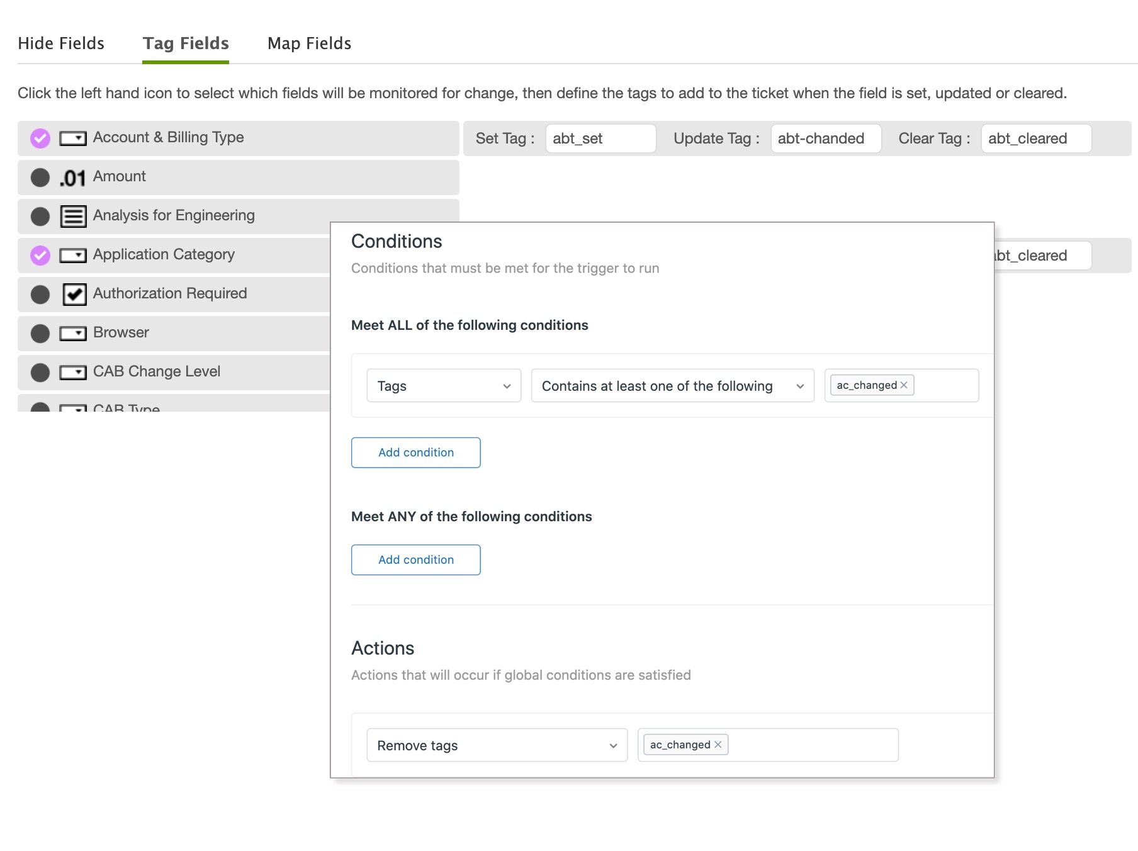This screenshot has width=1138, height=851.
Task: Open the 'Contains at least one of the following' dropdown
Action: click(673, 386)
